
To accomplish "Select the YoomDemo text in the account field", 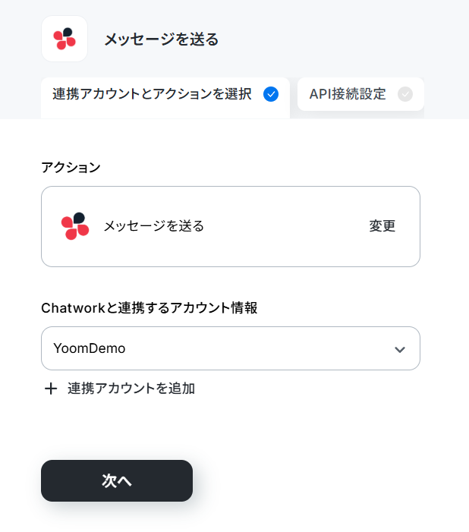I will (90, 348).
